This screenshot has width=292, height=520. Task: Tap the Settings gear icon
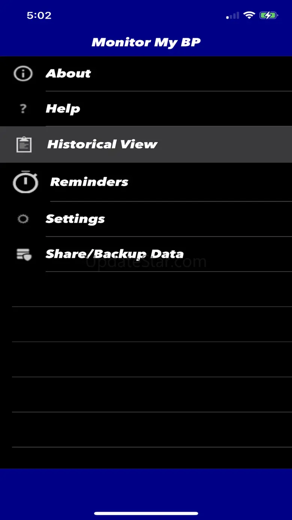(x=23, y=219)
